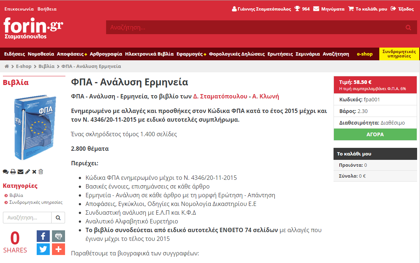Click the search magnifier in red header
This screenshot has width=420, height=263.
tap(408, 27)
